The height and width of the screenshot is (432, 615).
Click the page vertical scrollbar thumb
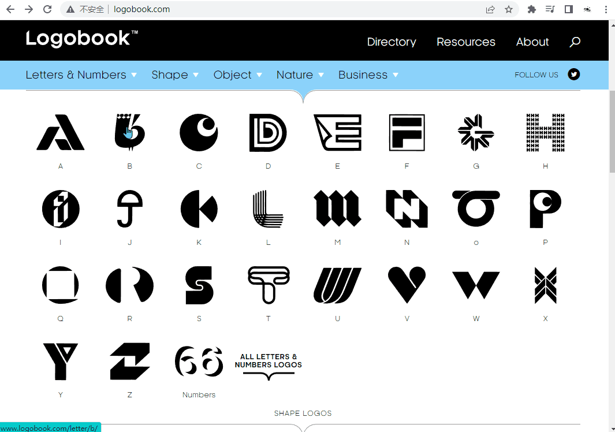point(612,132)
